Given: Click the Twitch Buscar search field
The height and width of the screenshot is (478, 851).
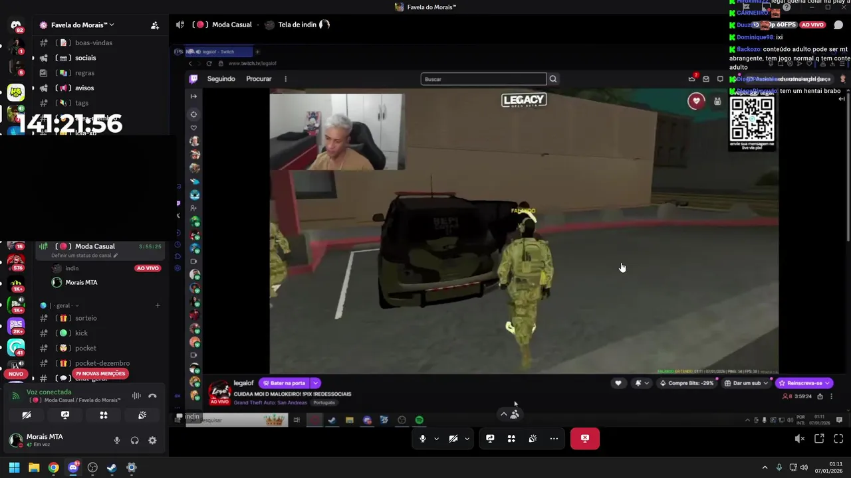Looking at the screenshot, I should [483, 79].
